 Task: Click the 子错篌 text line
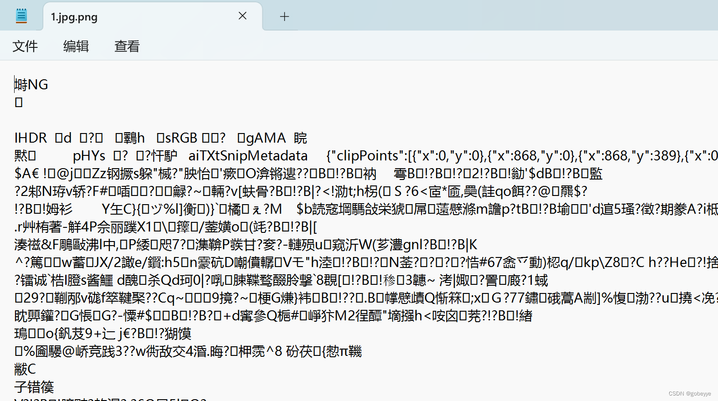(34, 387)
